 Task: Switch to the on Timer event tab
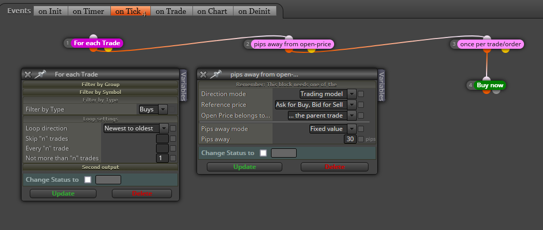(89, 11)
